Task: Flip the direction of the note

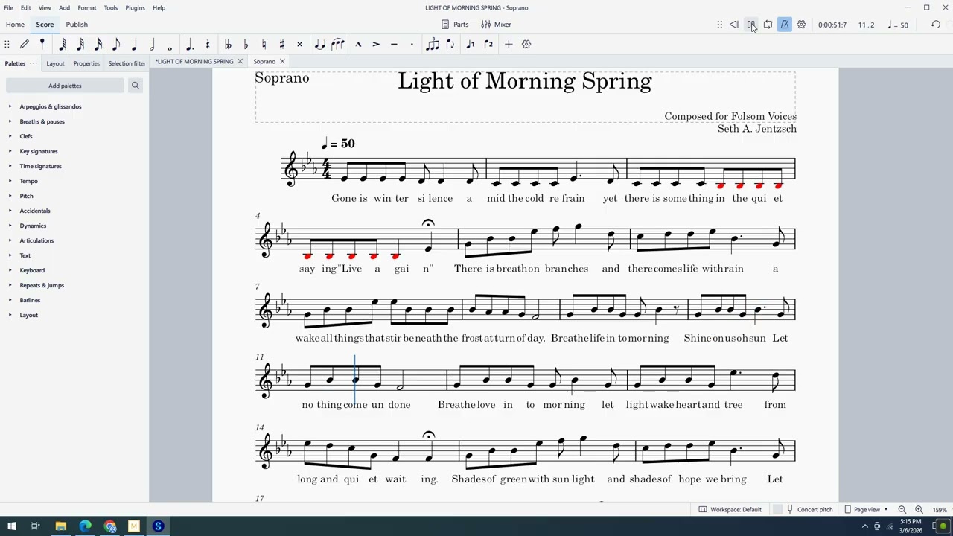Action: tap(450, 45)
